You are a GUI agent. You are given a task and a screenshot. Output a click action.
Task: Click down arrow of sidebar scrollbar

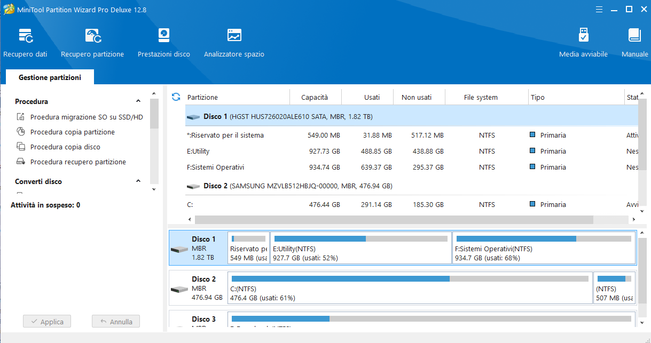pos(154,189)
